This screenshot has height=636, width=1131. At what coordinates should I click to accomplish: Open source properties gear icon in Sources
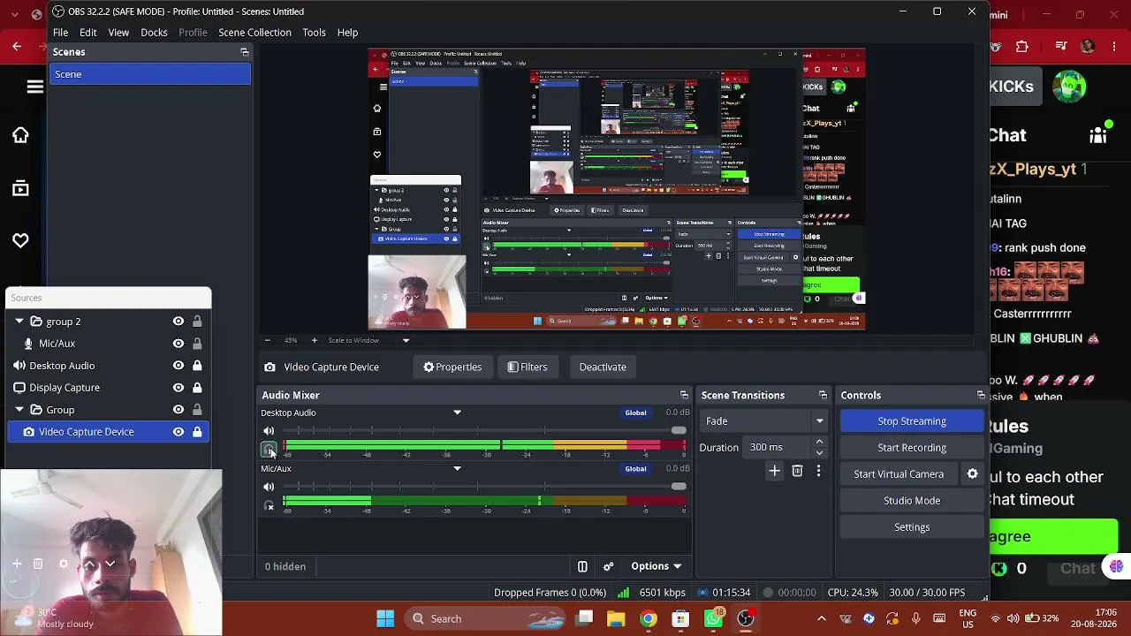pos(64,564)
